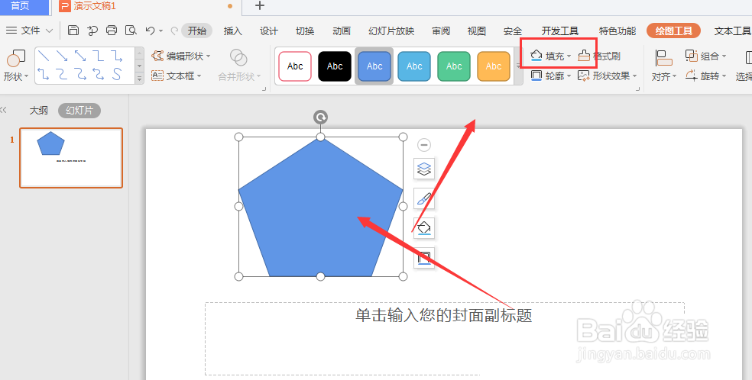Screen dimensions: 752x380
Task: Switch to 大纲 outline view
Action: pos(39,111)
